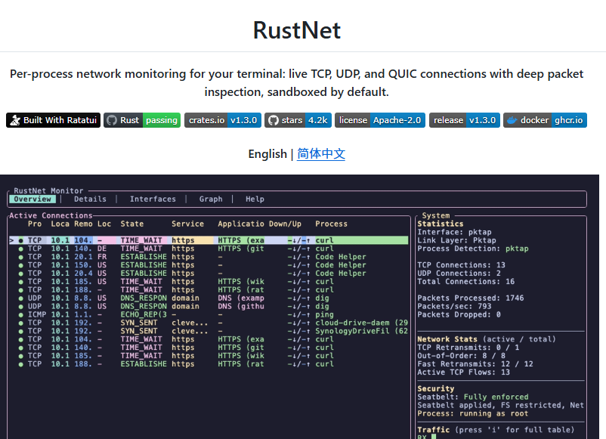Click 'Packets Dropped: 0' statistic

click(459, 314)
